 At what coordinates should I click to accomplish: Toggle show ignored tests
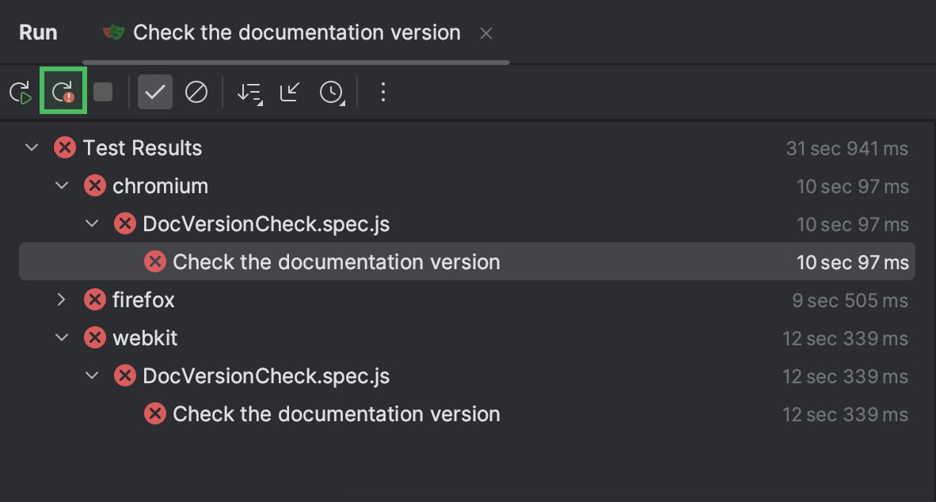(x=196, y=91)
